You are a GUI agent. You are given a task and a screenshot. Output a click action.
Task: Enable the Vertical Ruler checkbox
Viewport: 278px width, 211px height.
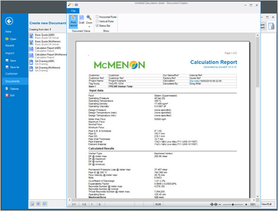pyautogui.click(x=97, y=21)
